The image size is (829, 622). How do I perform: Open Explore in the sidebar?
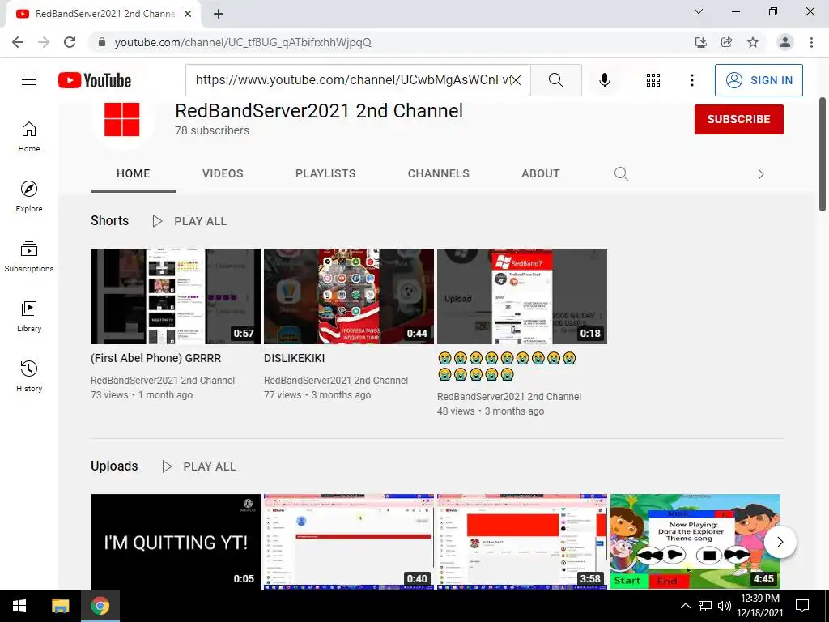(x=29, y=196)
